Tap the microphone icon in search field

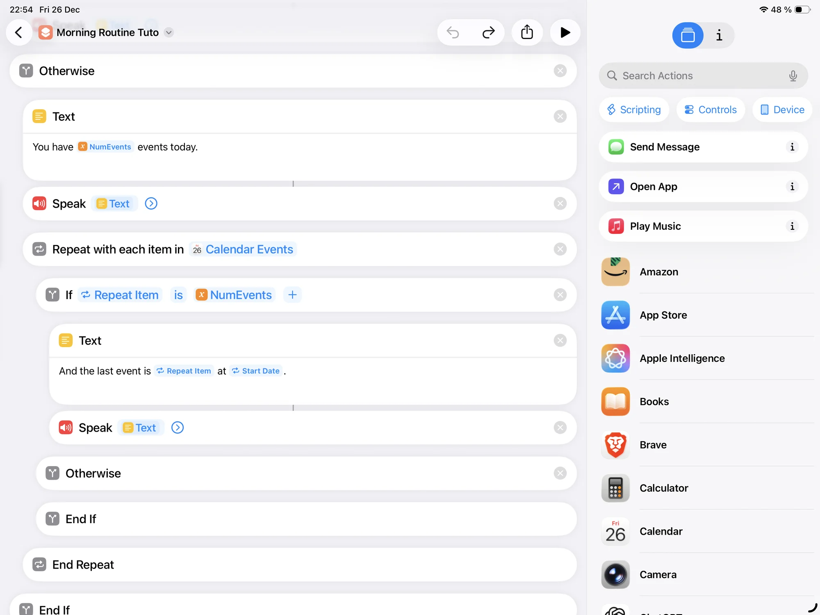coord(793,75)
